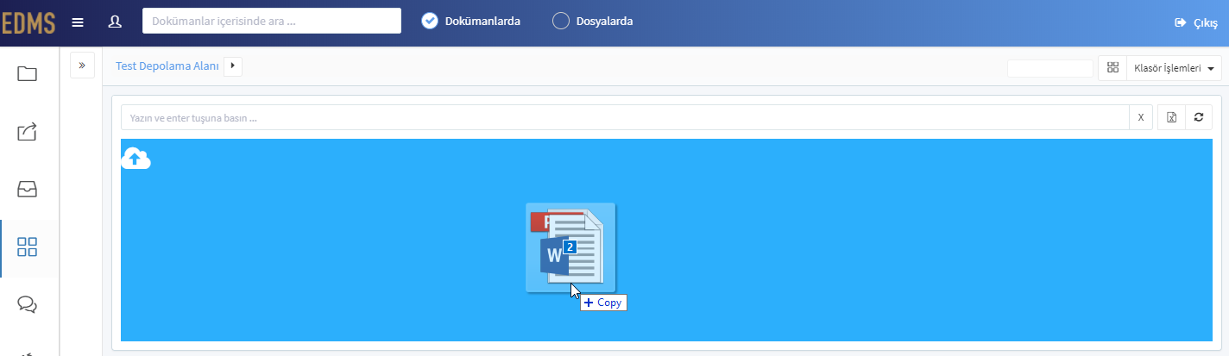Open the inbox tray icon in sidebar

28,190
